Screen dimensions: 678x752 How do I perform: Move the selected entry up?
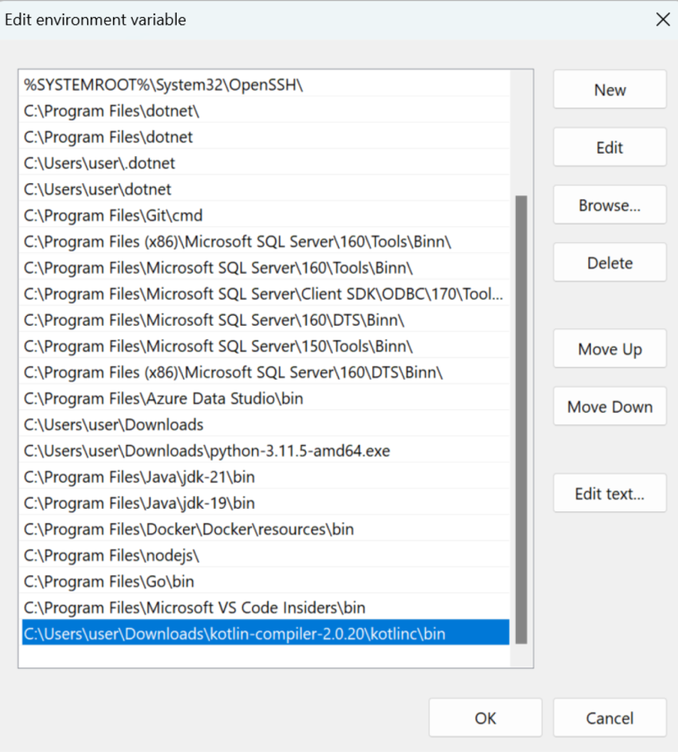tap(608, 348)
